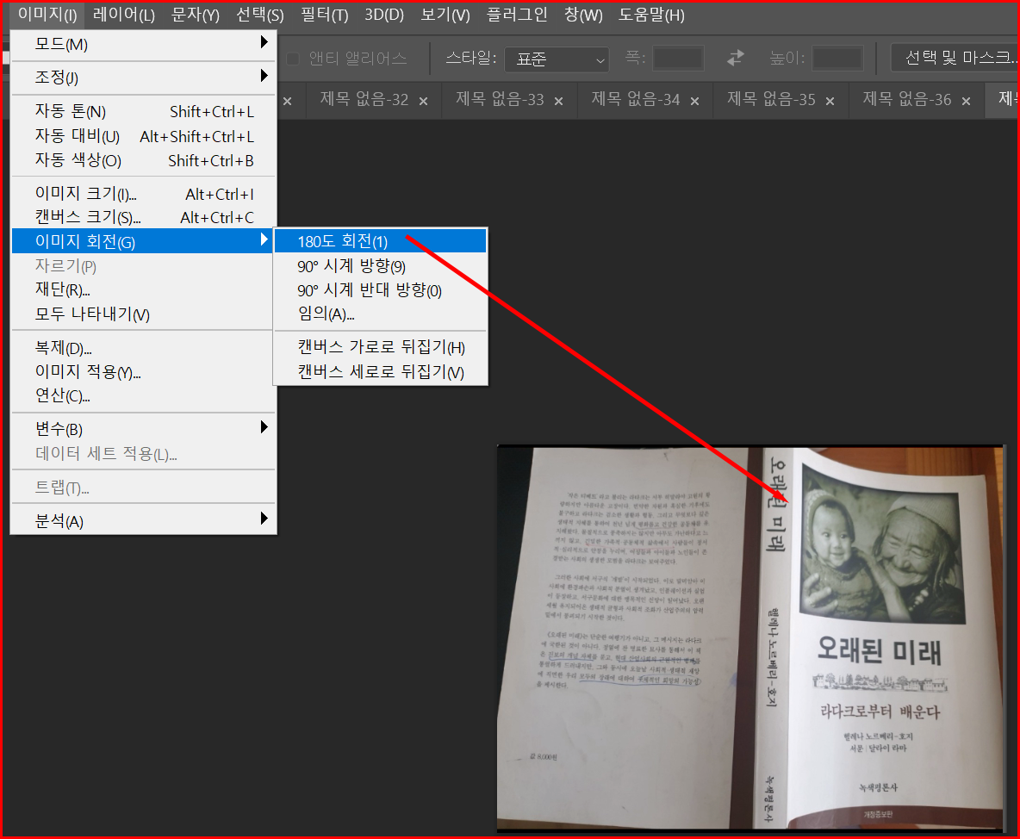1020x839 pixels.
Task: Open the 창(W) menu
Action: click(583, 15)
